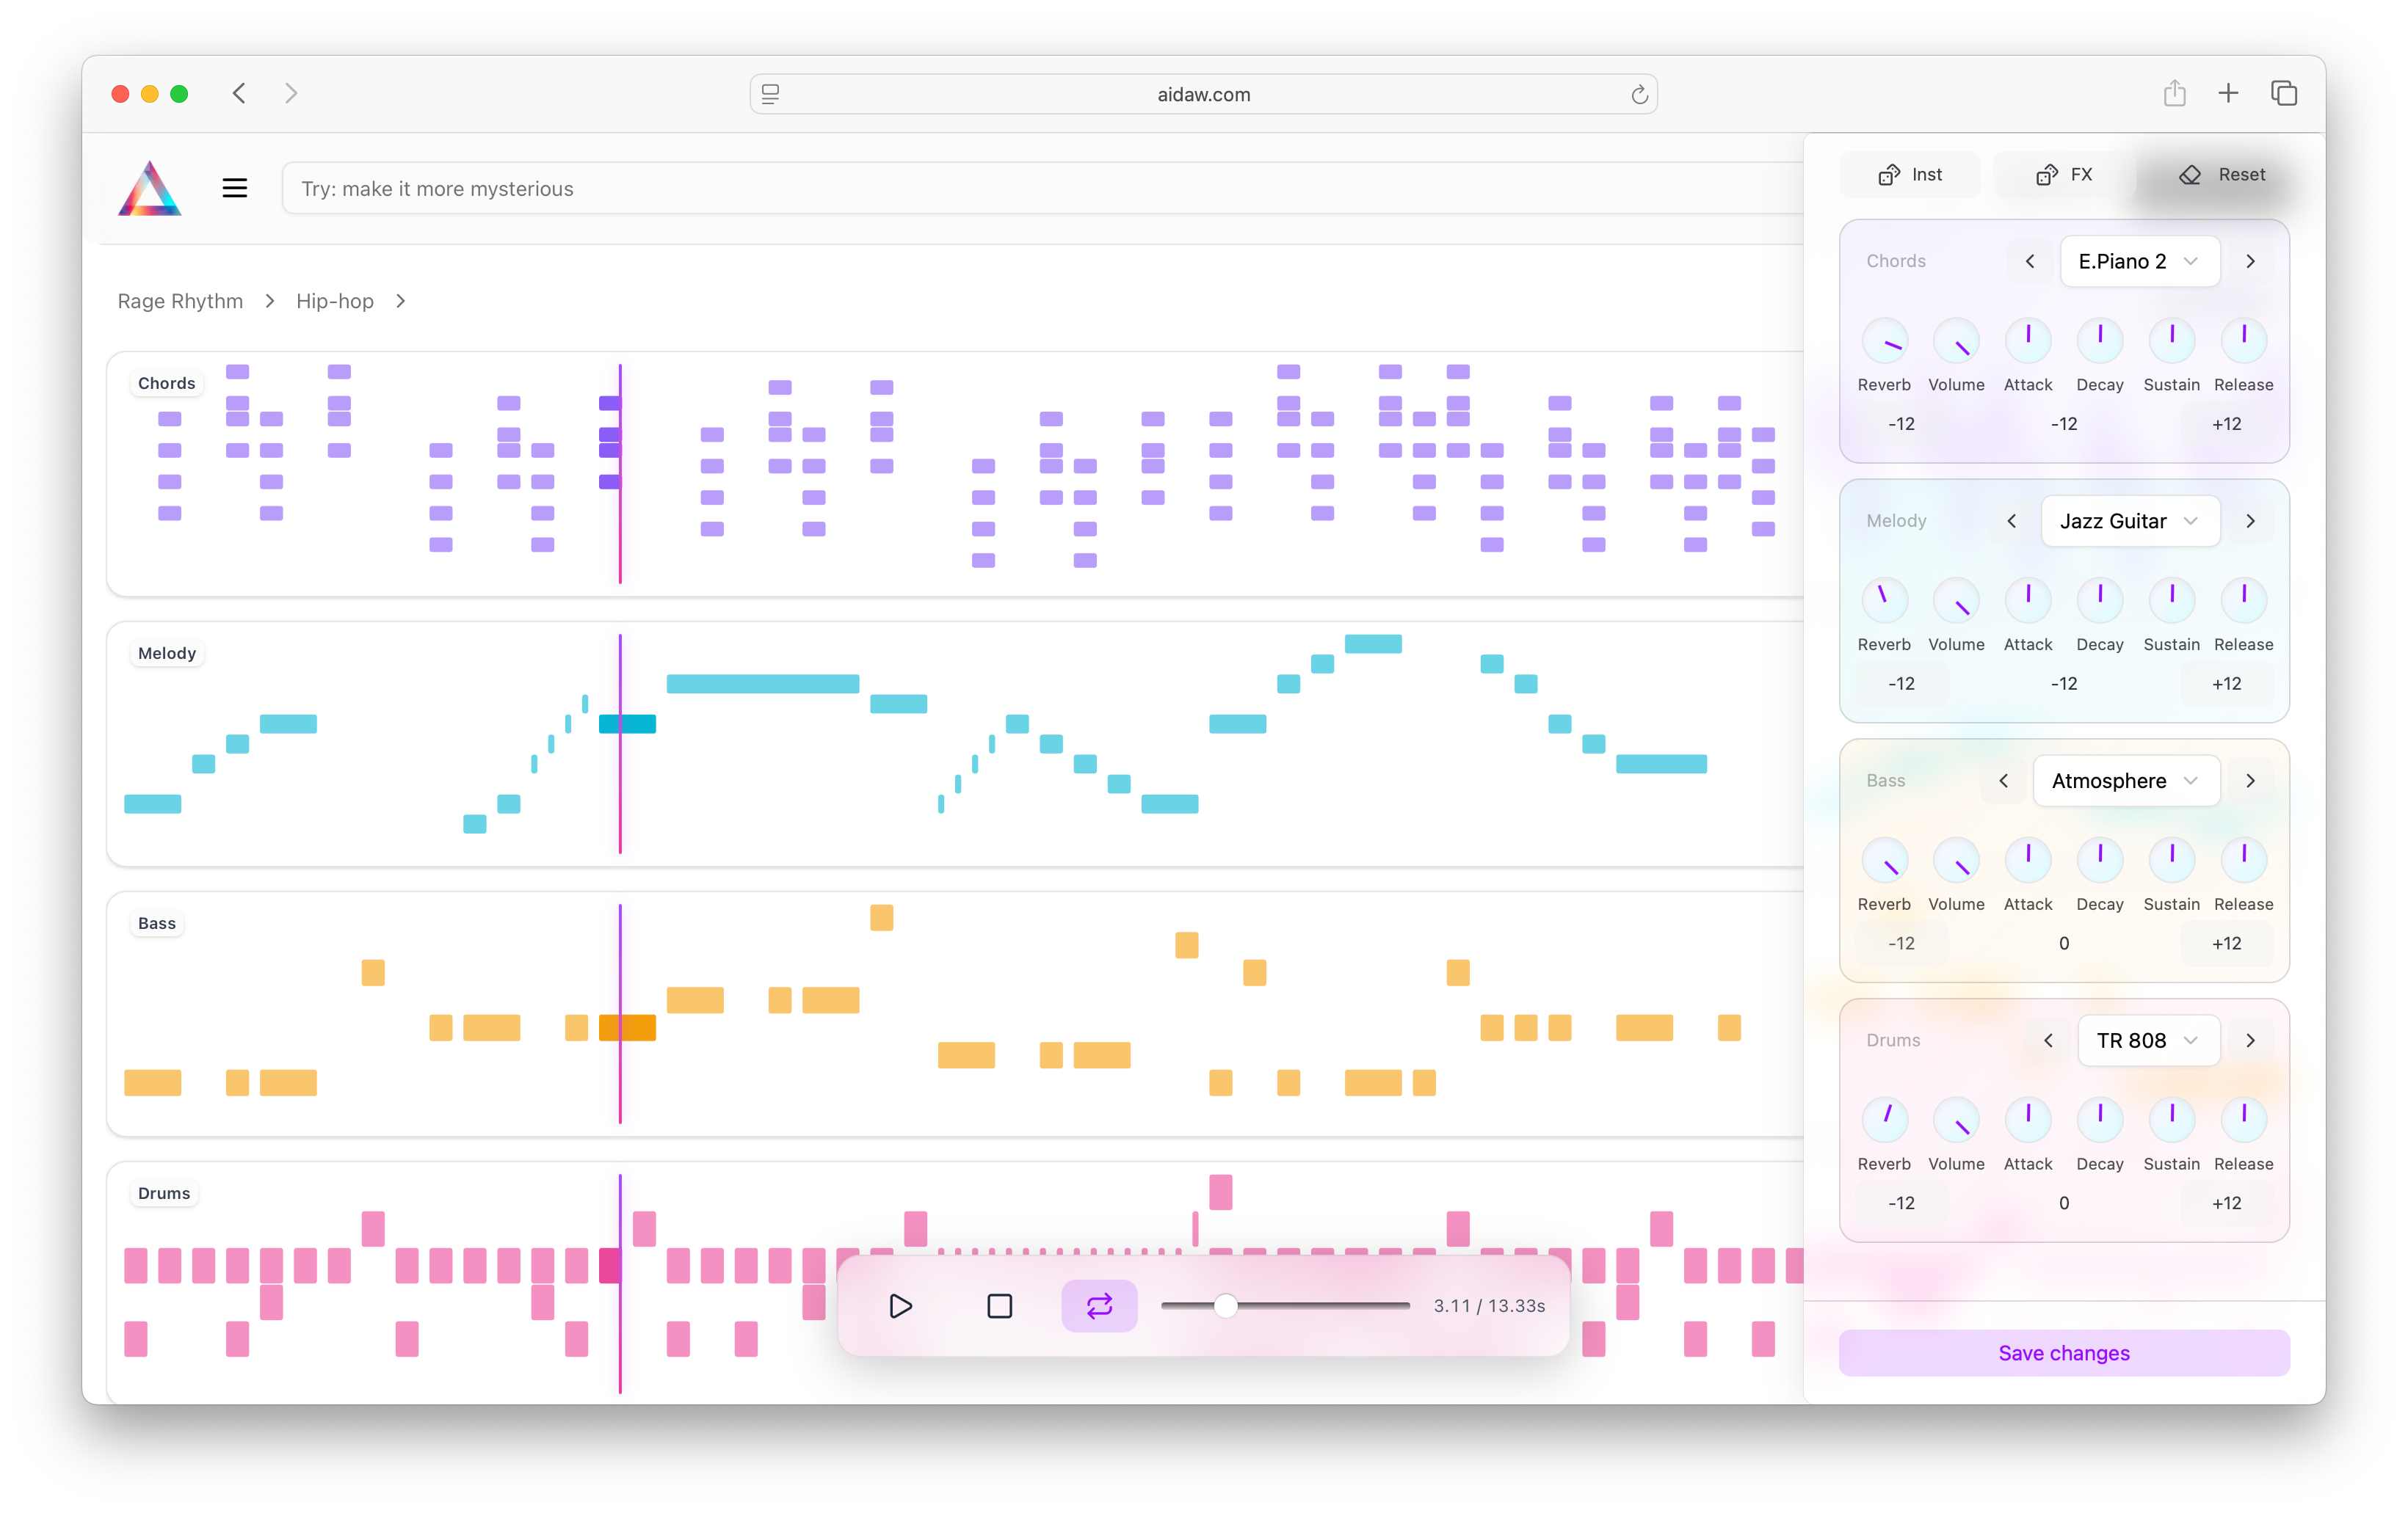Click the stop square button

point(999,1306)
